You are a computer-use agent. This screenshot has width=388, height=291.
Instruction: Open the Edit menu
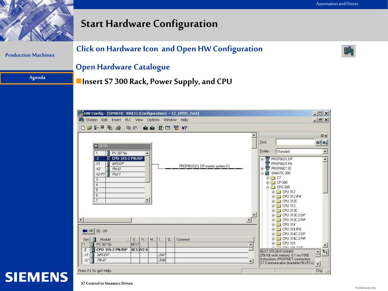coord(105,120)
